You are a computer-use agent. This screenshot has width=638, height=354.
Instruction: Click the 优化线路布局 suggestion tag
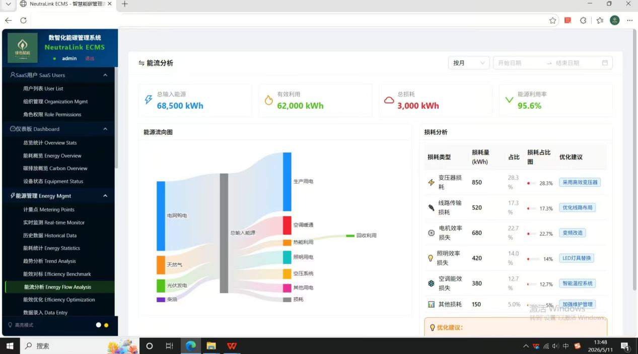click(577, 207)
